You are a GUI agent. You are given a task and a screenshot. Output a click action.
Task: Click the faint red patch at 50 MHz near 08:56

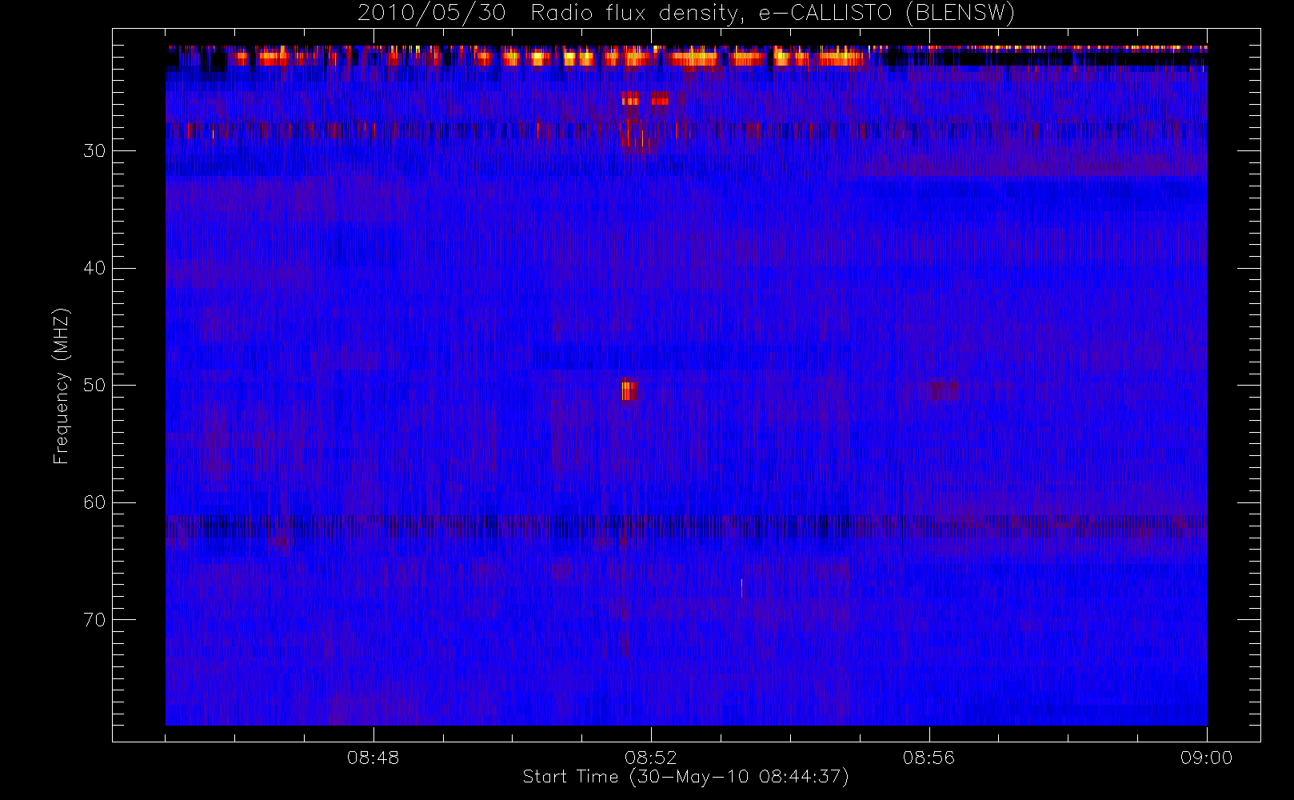[x=944, y=390]
